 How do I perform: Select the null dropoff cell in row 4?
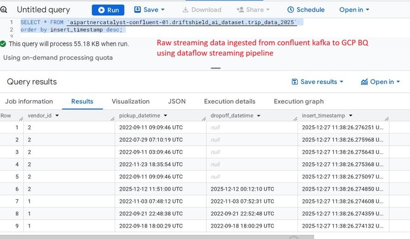pos(252,164)
